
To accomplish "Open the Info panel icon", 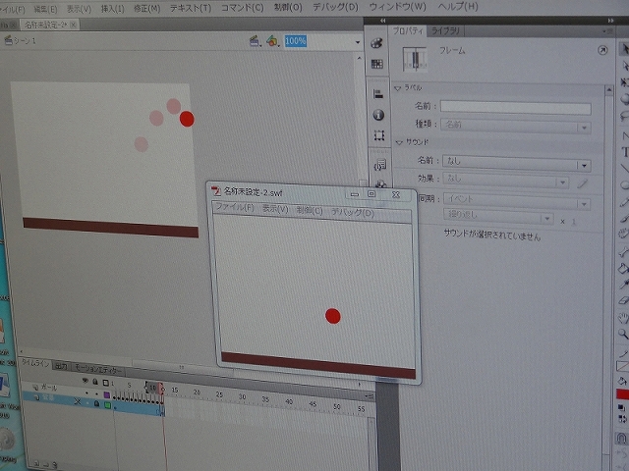I will [378, 115].
